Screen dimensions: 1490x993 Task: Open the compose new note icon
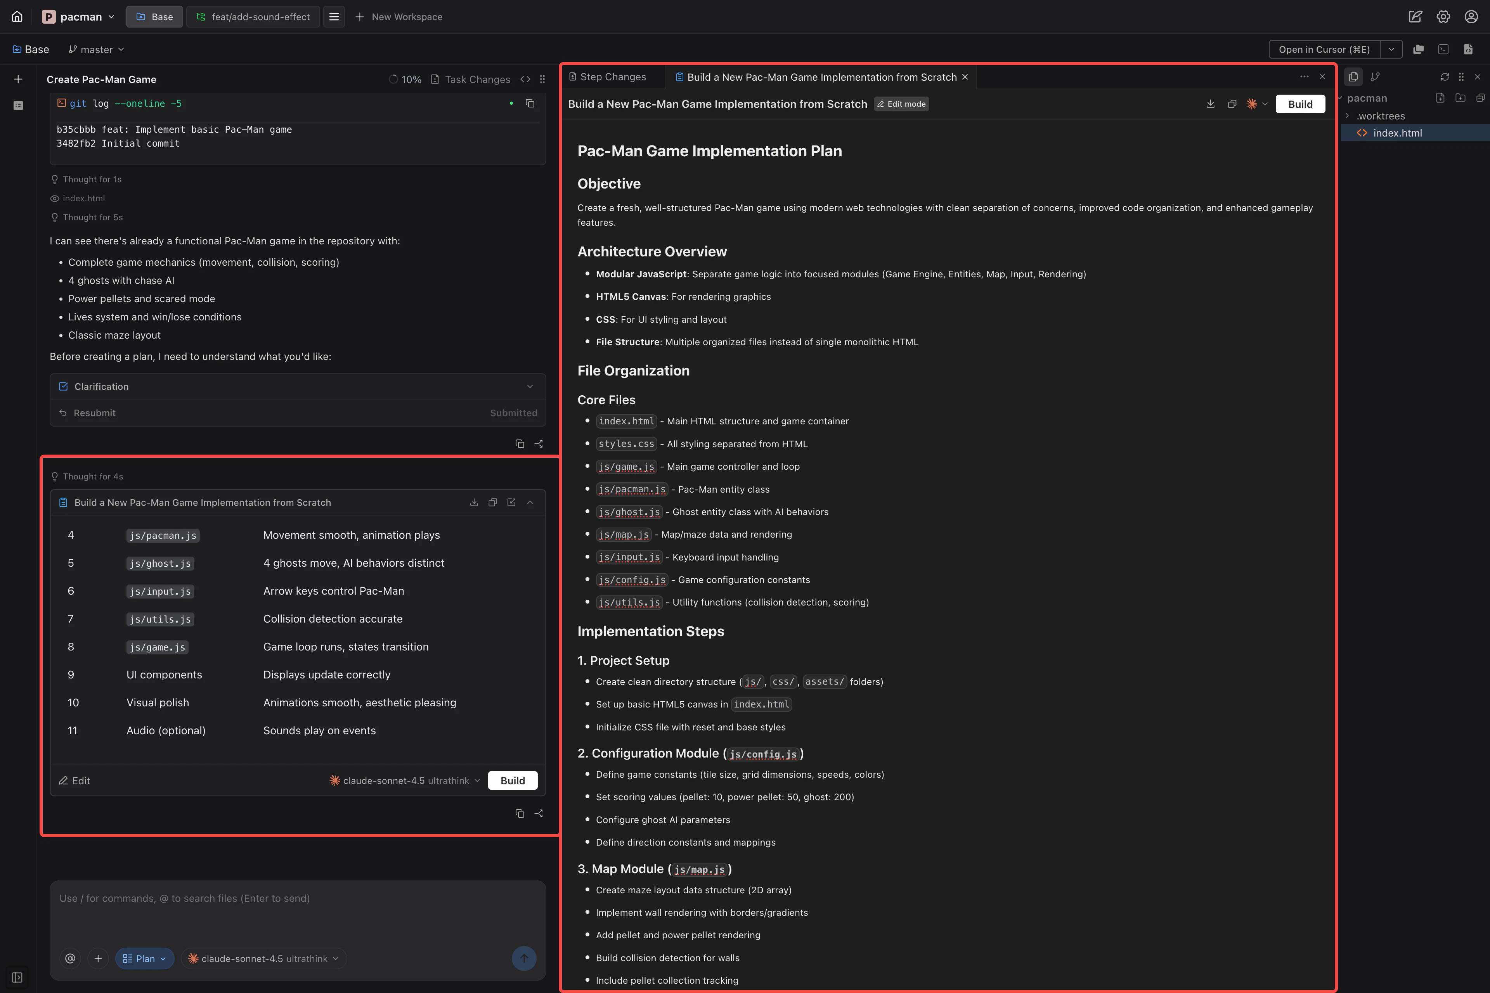(x=1415, y=16)
